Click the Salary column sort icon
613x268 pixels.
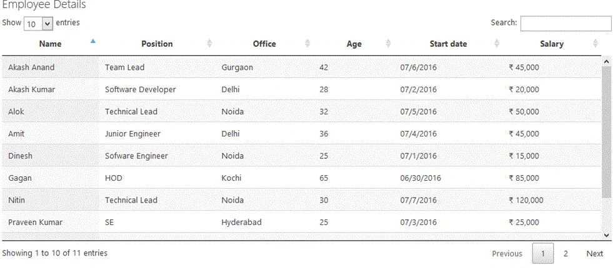595,44
